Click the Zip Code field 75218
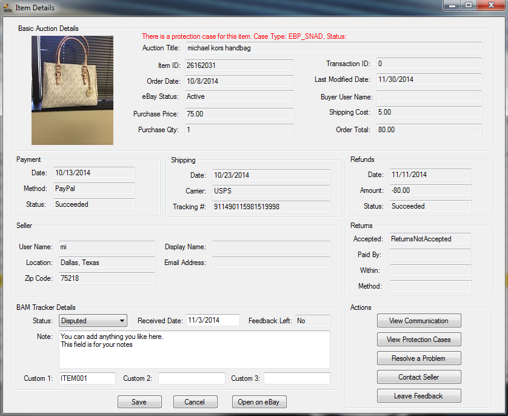The width and height of the screenshot is (508, 416). (x=107, y=278)
